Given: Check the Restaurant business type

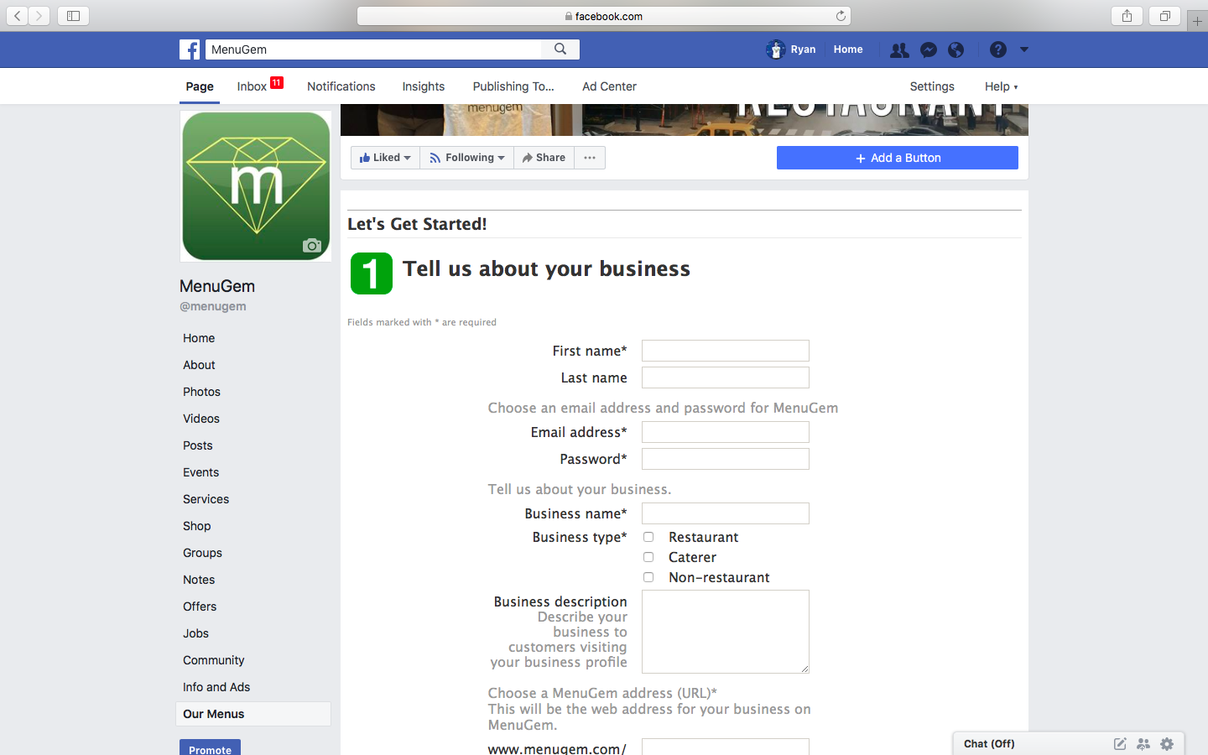Looking at the screenshot, I should [x=648, y=537].
